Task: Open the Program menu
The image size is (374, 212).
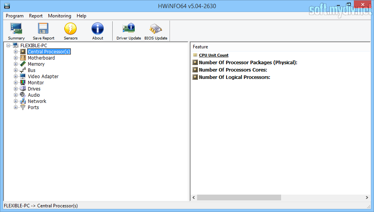Action: pyautogui.click(x=15, y=16)
